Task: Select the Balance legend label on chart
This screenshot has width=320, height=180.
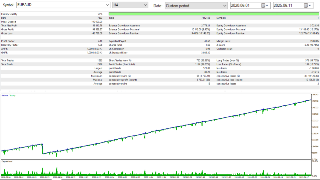Action: click(5, 96)
